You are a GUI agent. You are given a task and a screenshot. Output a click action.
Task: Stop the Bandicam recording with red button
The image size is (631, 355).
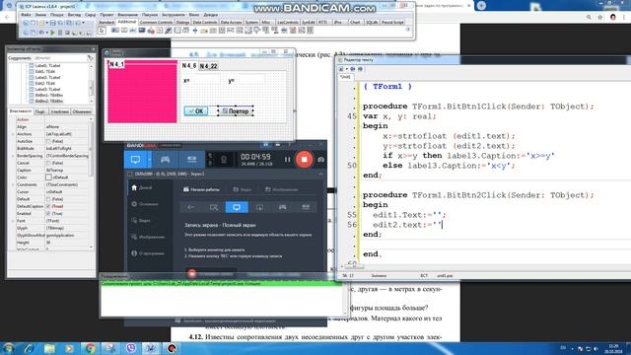coord(304,160)
